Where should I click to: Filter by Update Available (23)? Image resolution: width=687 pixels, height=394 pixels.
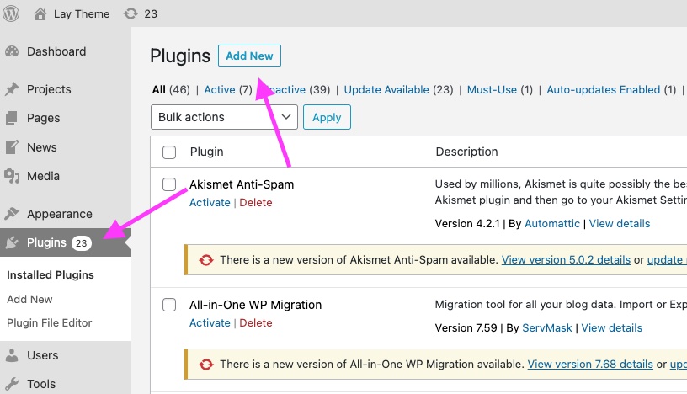399,90
